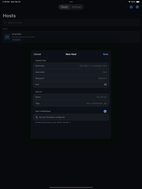The height and width of the screenshot is (189, 142).
Task: Focus the Tags field
Action: [x=71, y=103]
